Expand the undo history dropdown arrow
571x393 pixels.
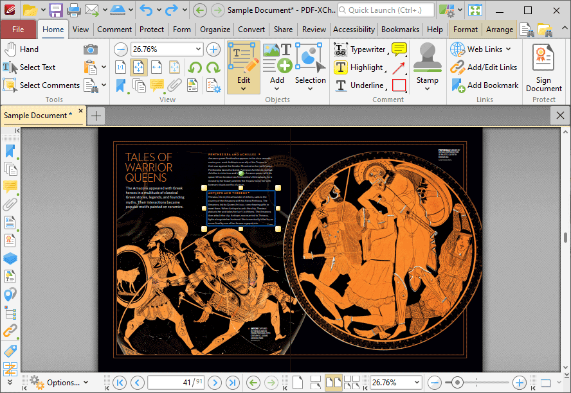[x=159, y=10]
